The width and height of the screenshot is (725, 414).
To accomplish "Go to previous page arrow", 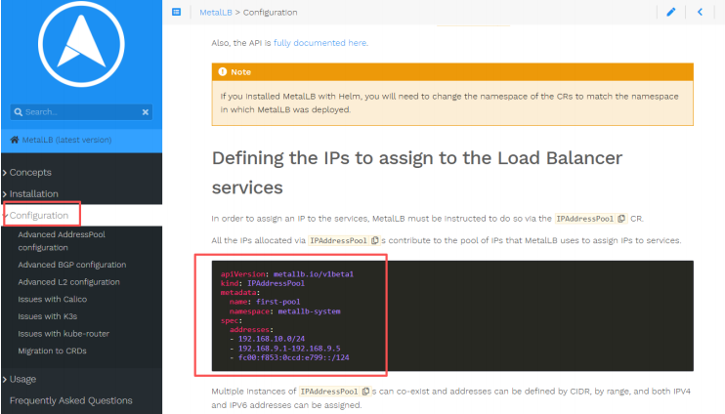I will click(x=700, y=12).
